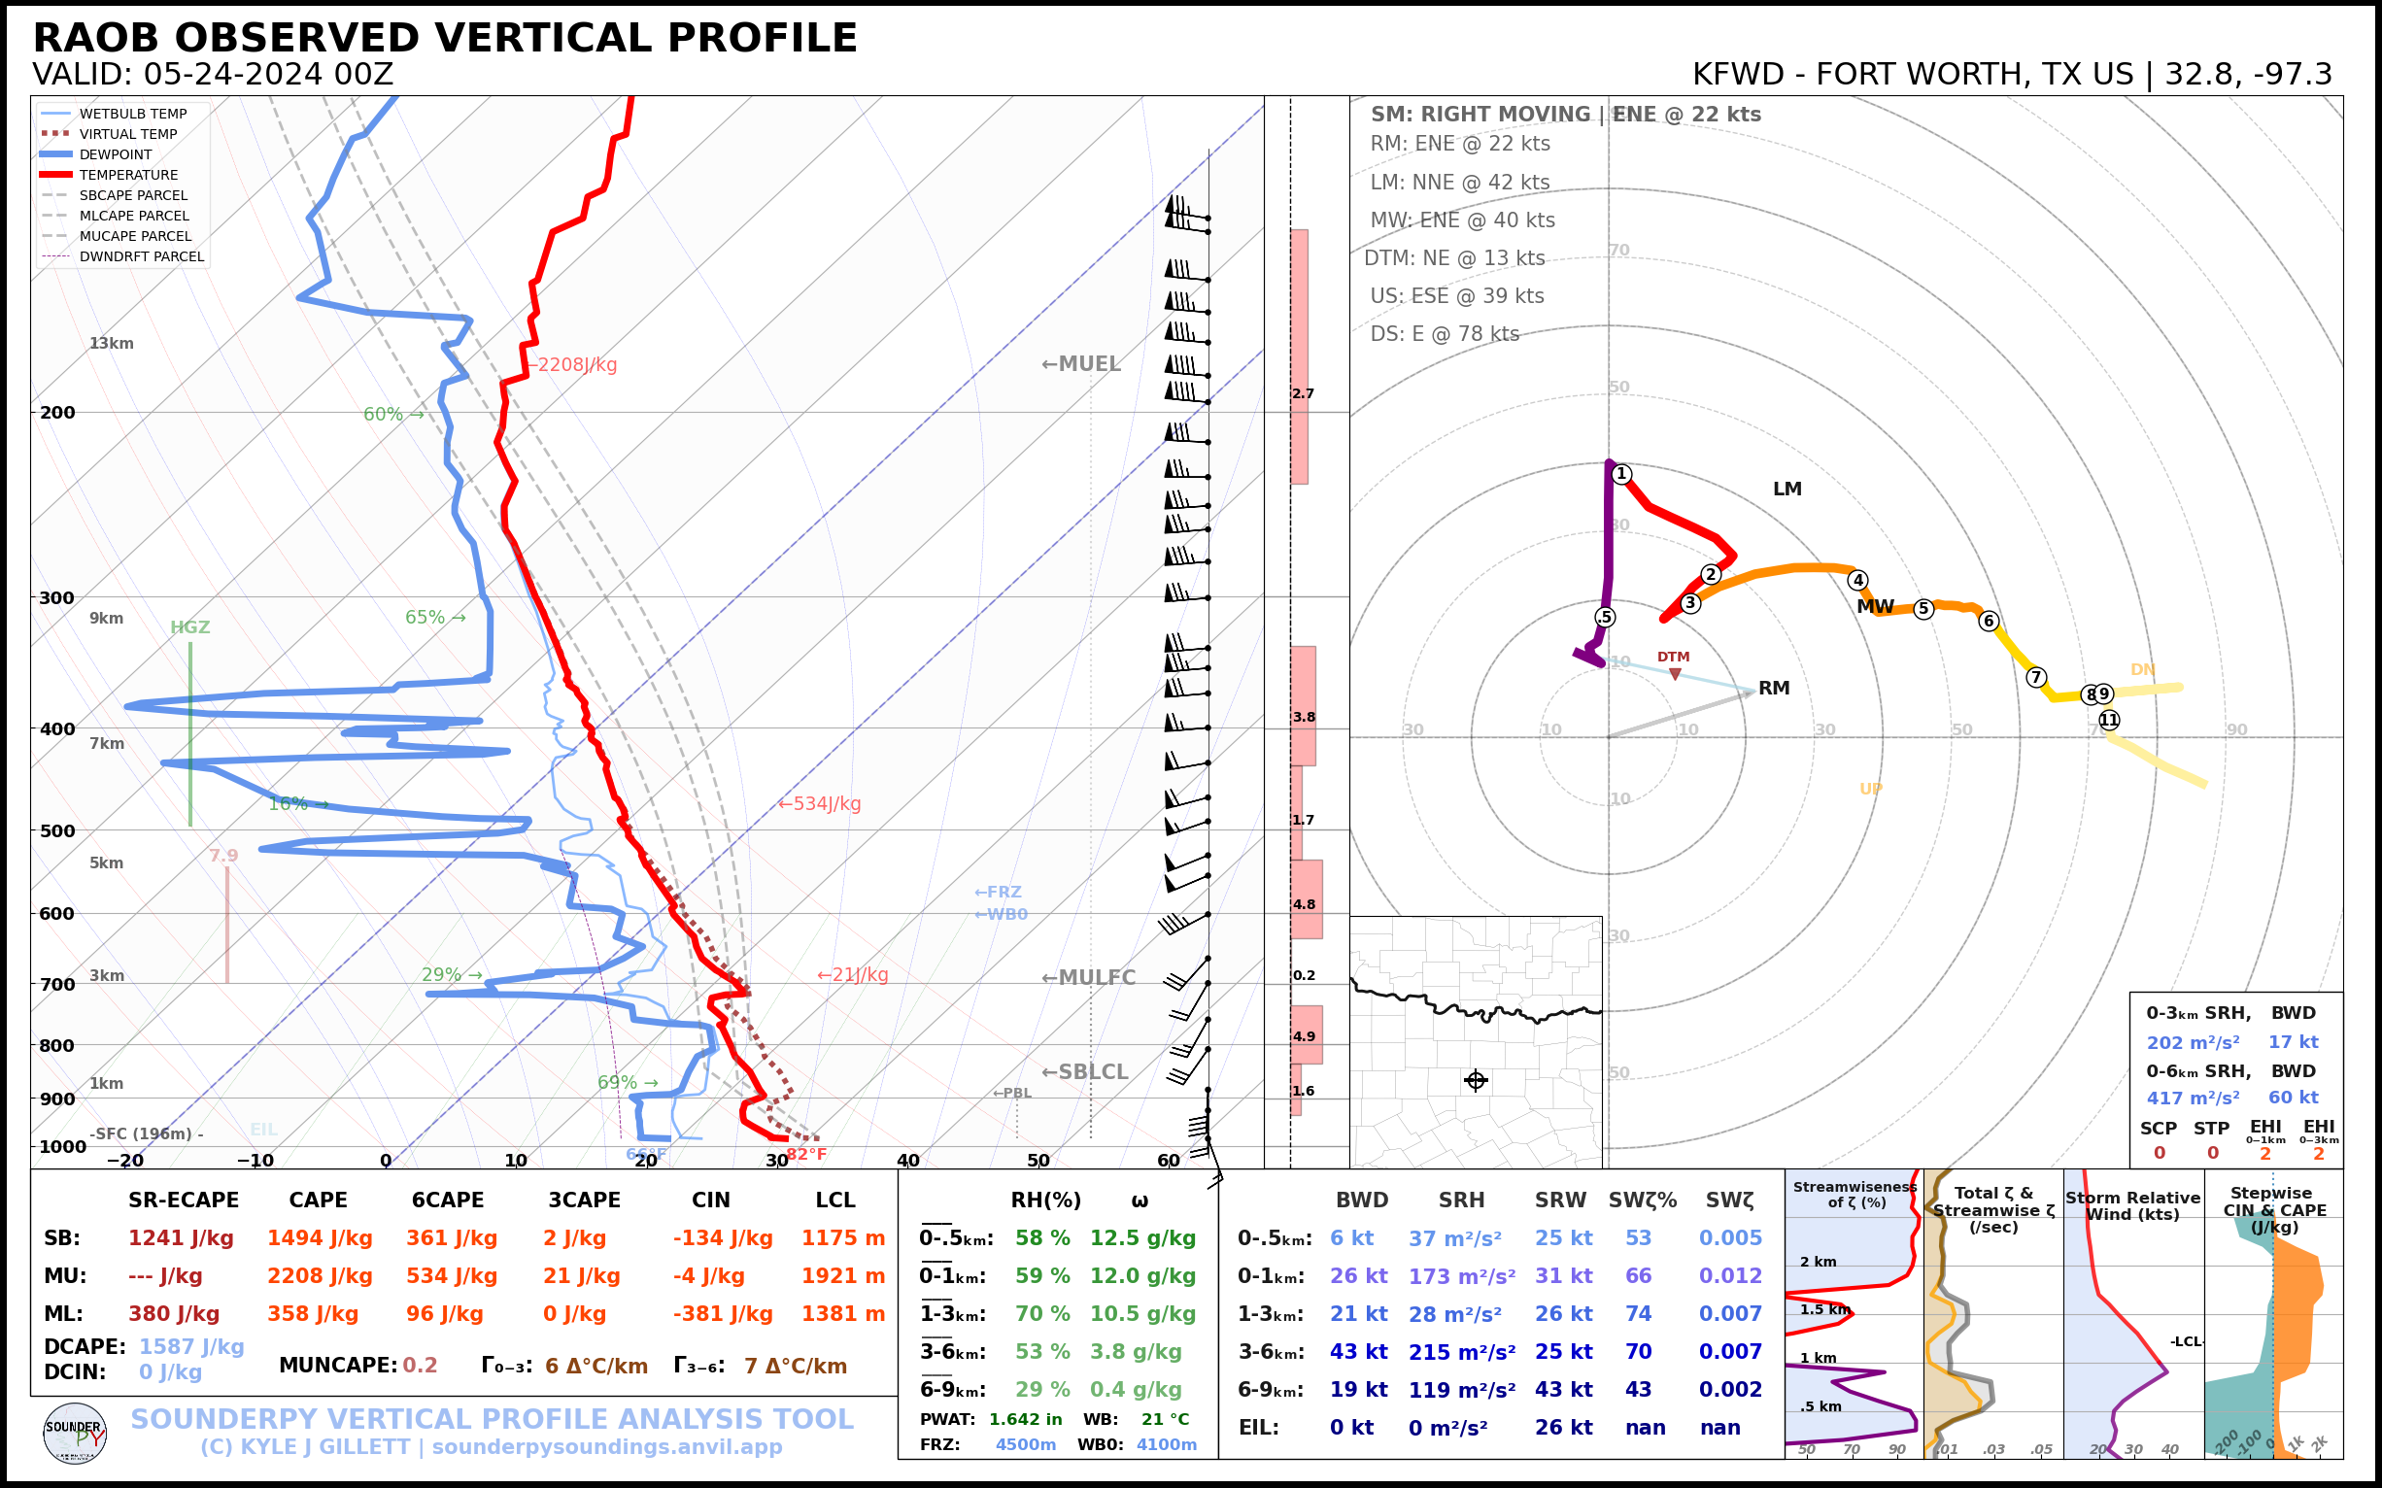Image resolution: width=2382 pixels, height=1488 pixels.
Task: Click the DEWPOINT legend entry
Action: click(116, 154)
